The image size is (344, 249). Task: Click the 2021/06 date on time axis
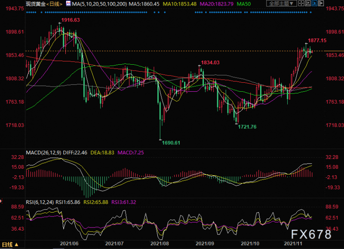69,243
